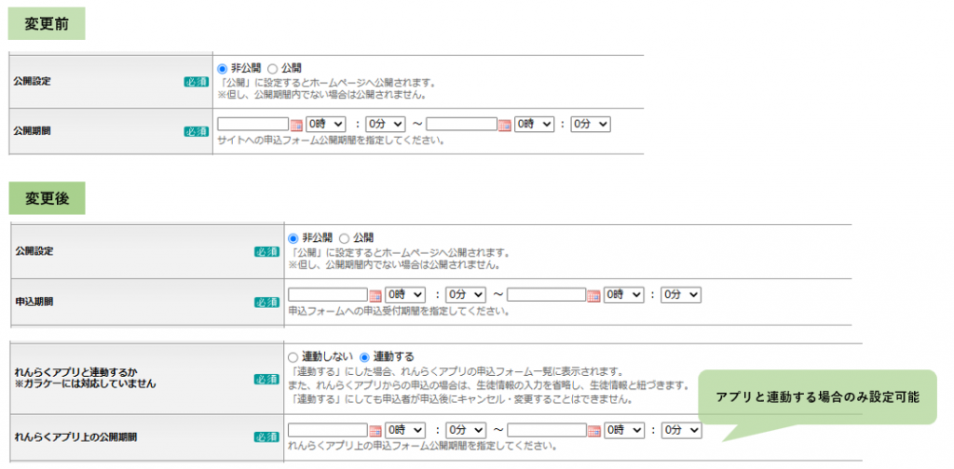Expand end minute dropdown in 申込期間 row
The height and width of the screenshot is (469, 954).
coord(681,295)
